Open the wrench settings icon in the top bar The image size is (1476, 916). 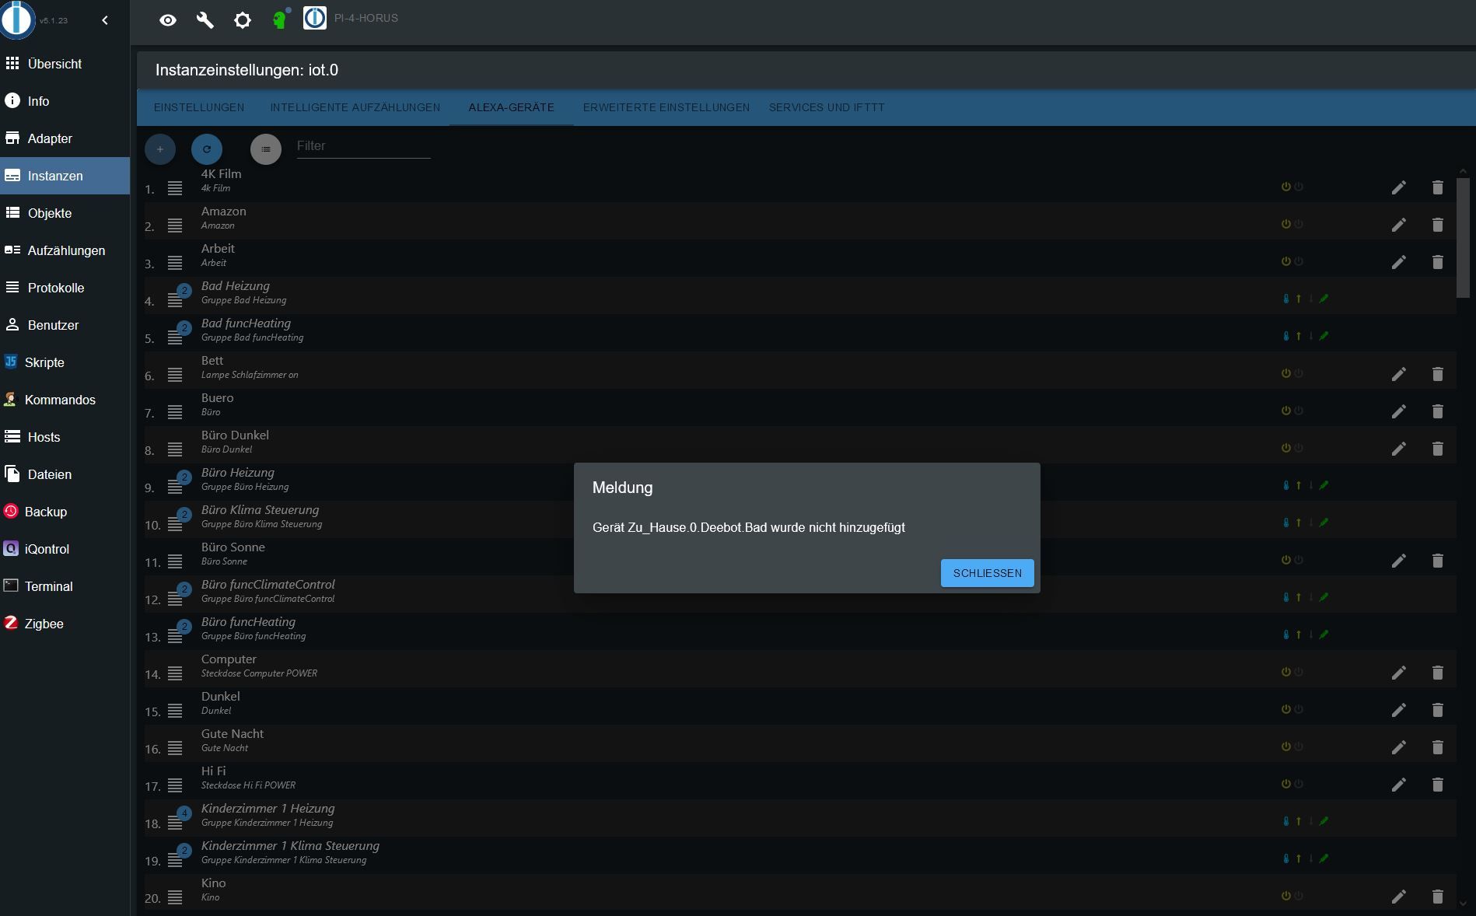tap(205, 20)
